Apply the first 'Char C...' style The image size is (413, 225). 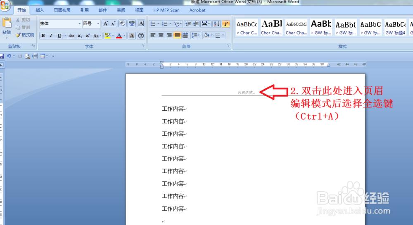pos(247,27)
